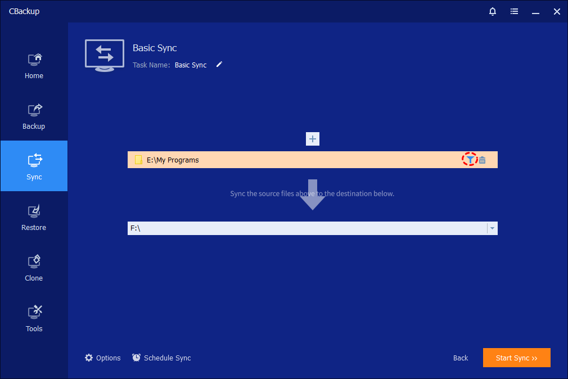The image size is (568, 379).
Task: Click the Schedule Sync clock icon
Action: tap(137, 358)
